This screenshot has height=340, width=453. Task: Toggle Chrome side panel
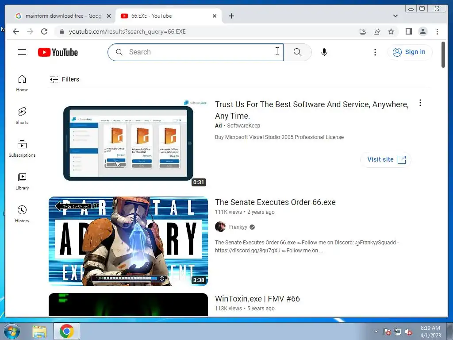tap(408, 31)
